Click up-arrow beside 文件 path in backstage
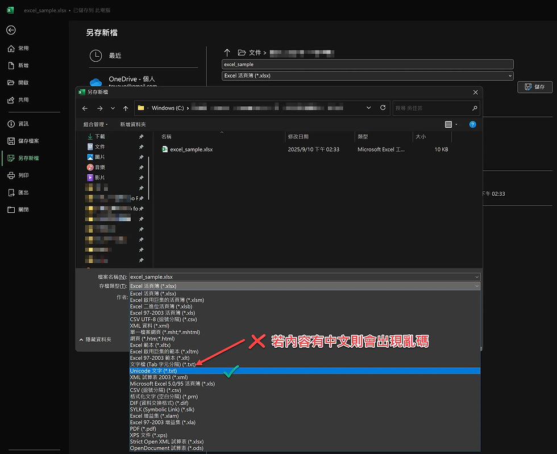This screenshot has height=454, width=557. (x=227, y=53)
